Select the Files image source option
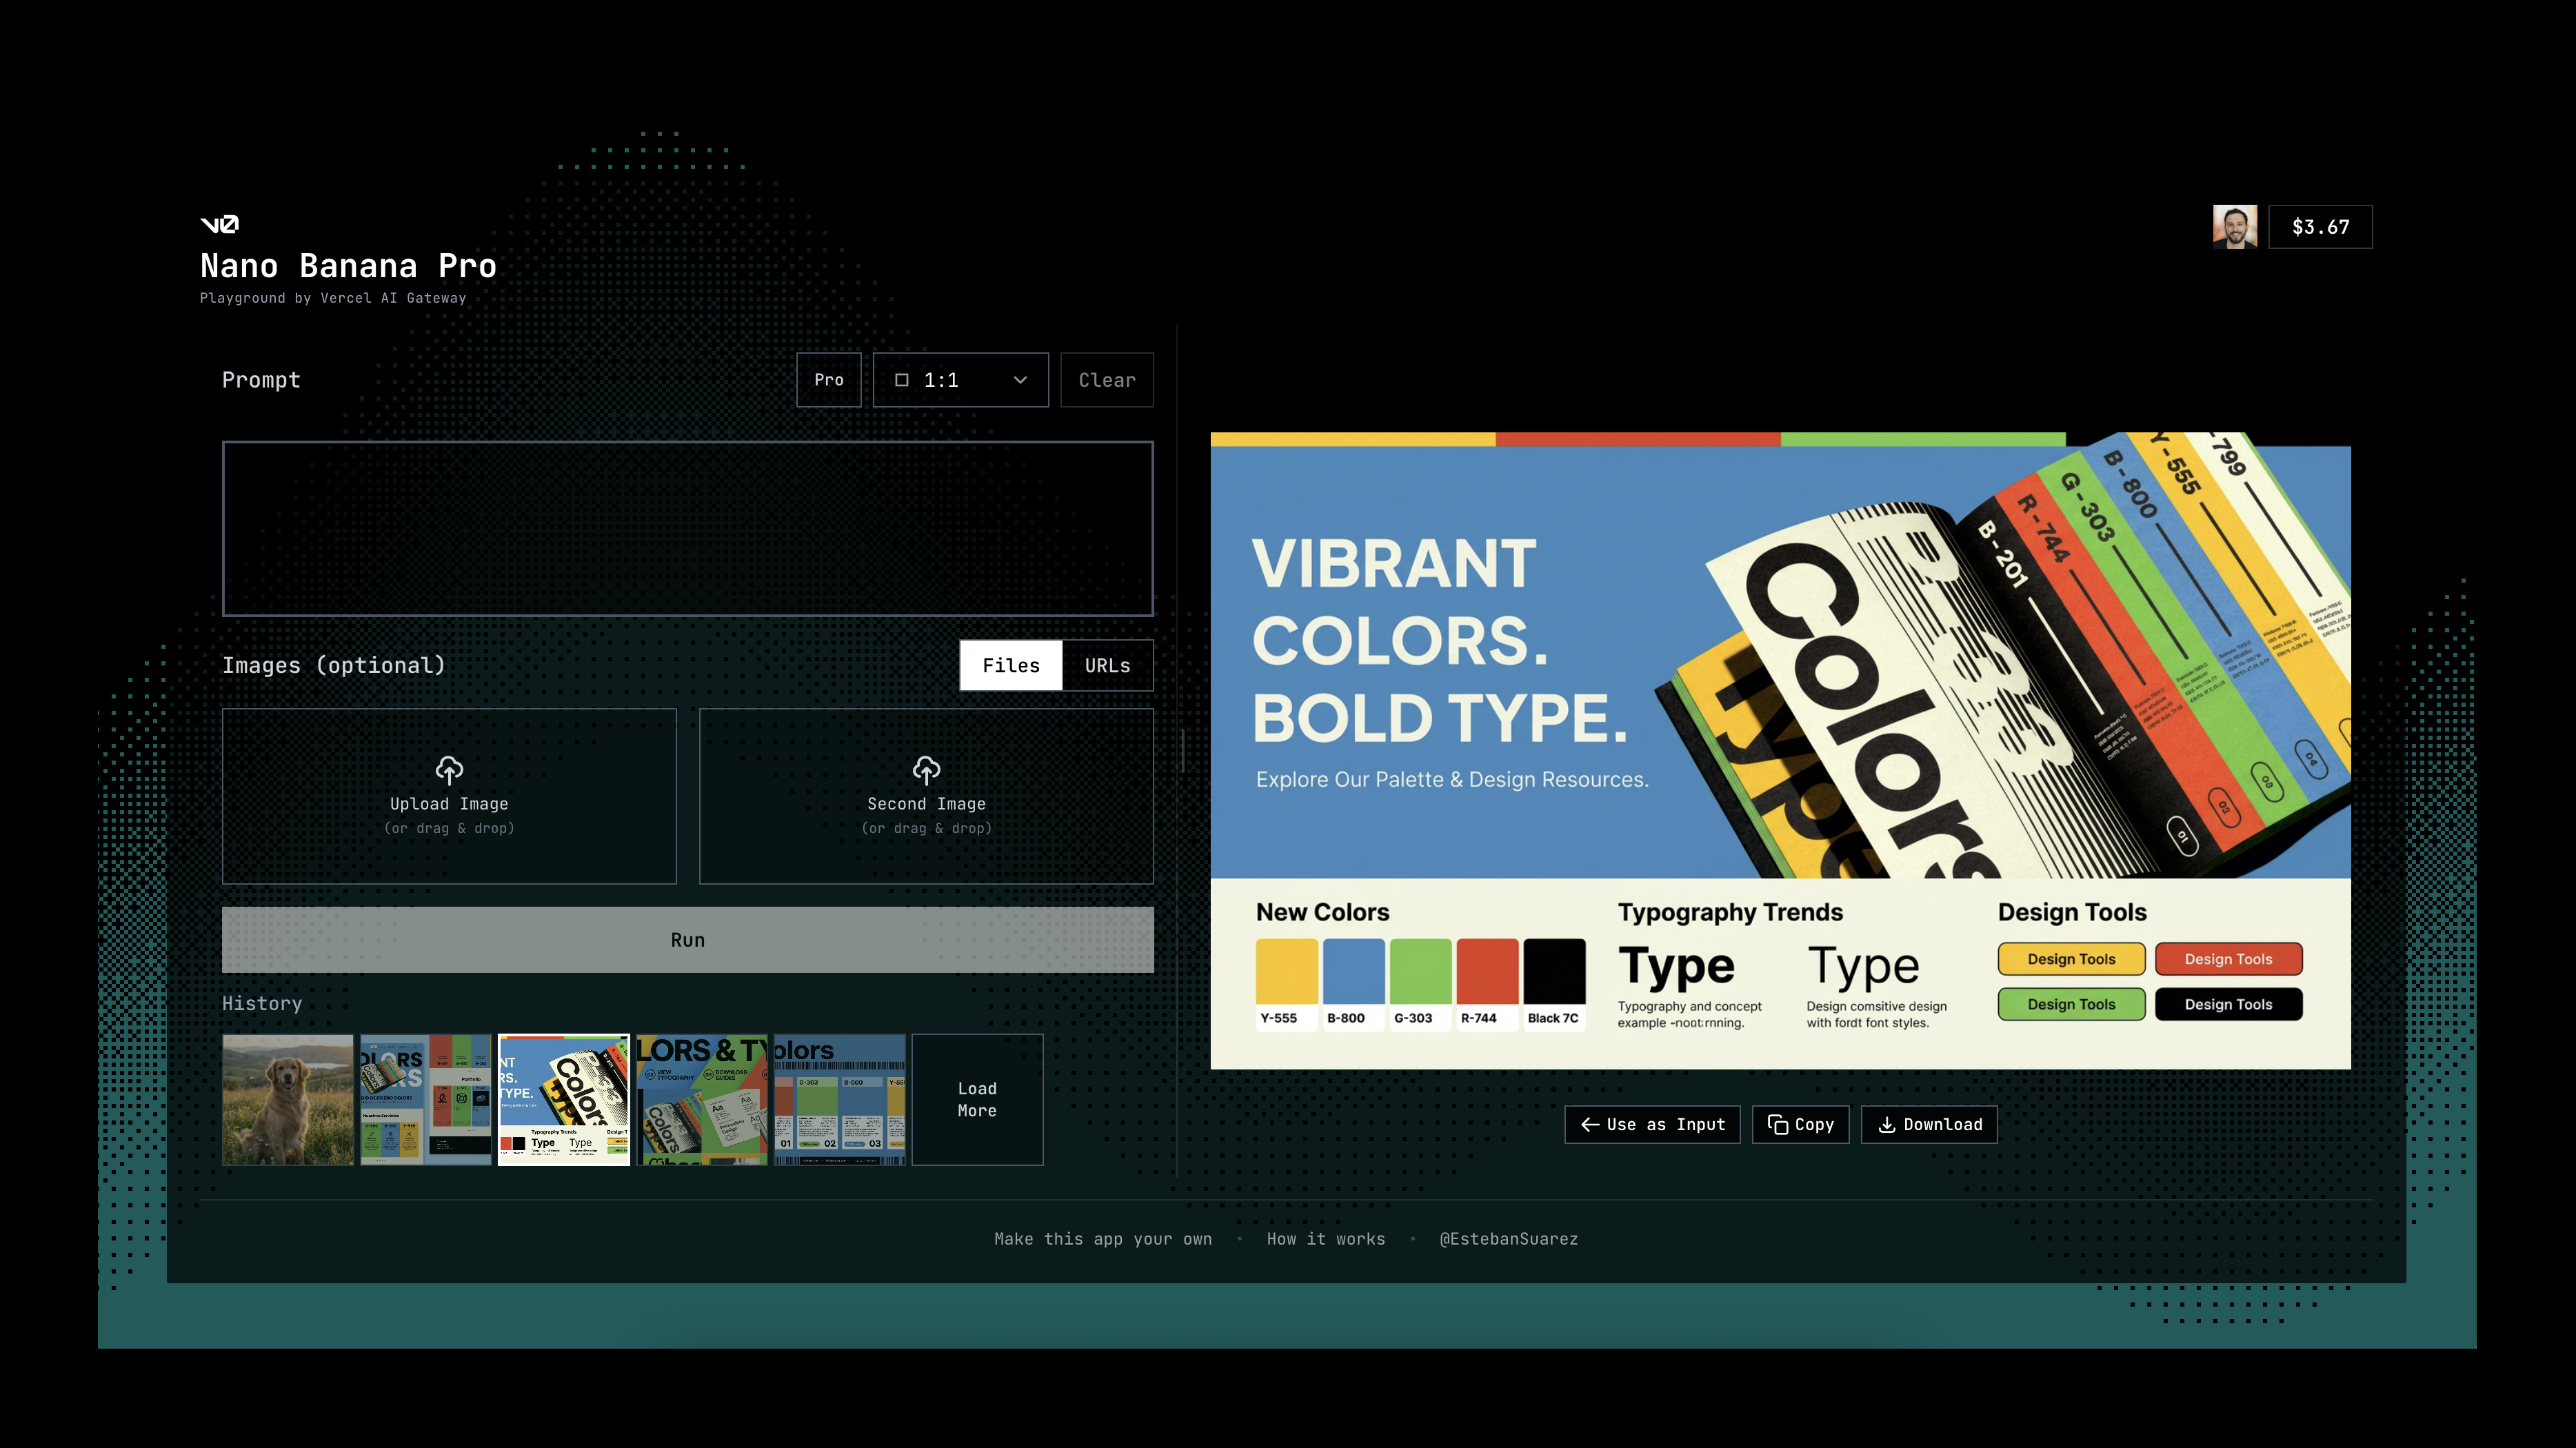This screenshot has height=1448, width=2576. [x=1010, y=664]
